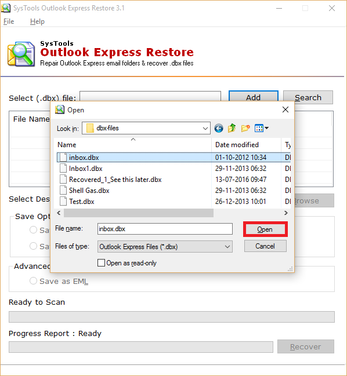Create a new folder in dialog
Screen dimensions: 347x376
coord(245,128)
